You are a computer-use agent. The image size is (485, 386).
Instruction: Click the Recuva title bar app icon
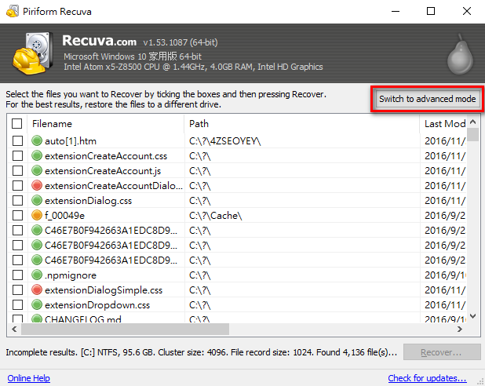click(13, 12)
